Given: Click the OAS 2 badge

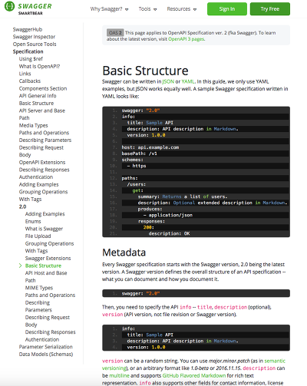Looking at the screenshot, I should point(115,33).
